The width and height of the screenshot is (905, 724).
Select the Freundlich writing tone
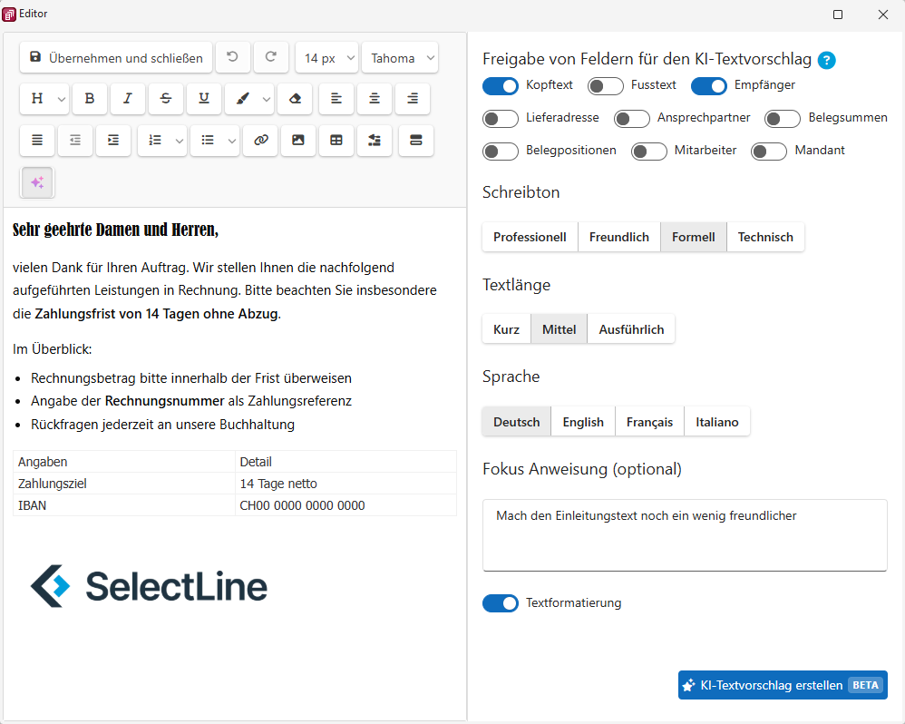click(619, 237)
